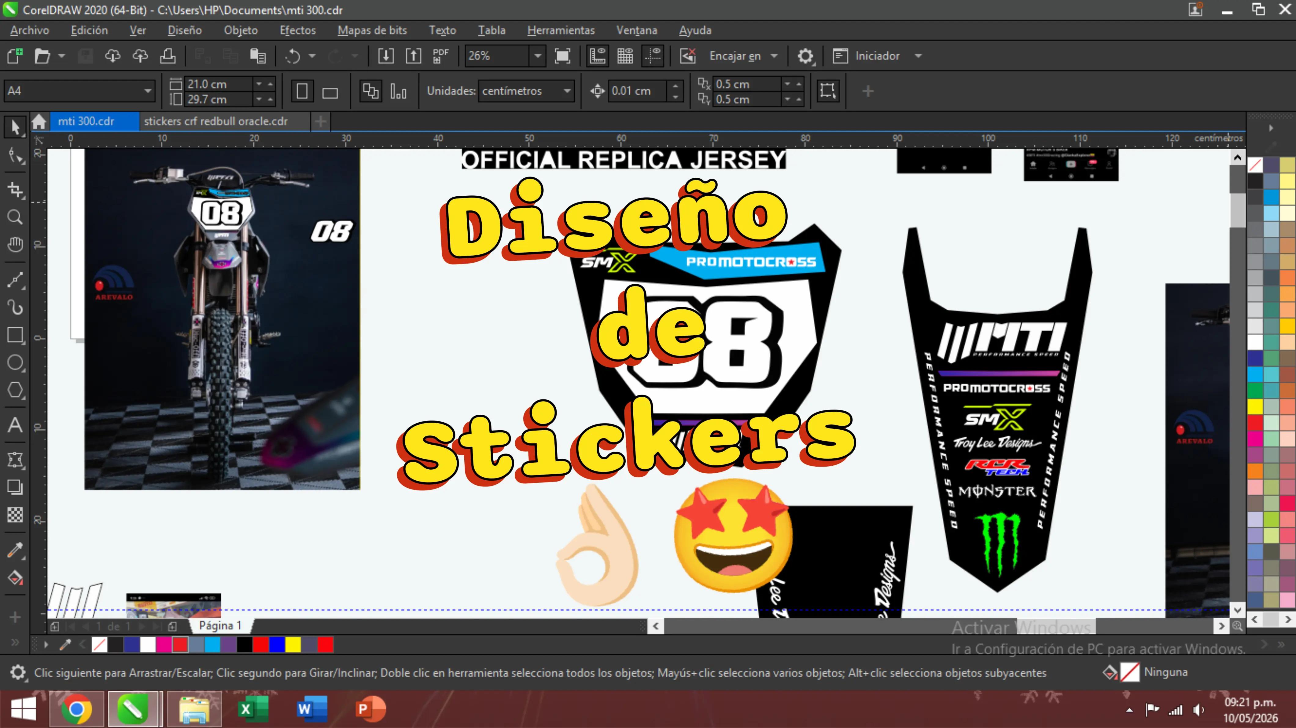Click the Print icon
Image resolution: width=1296 pixels, height=728 pixels.
pos(168,56)
